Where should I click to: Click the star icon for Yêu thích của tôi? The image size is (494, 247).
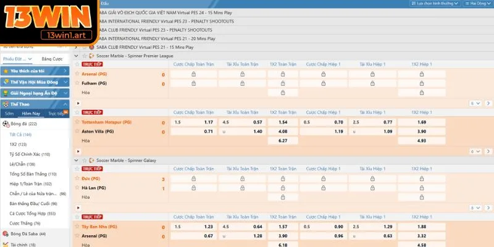tap(5, 71)
